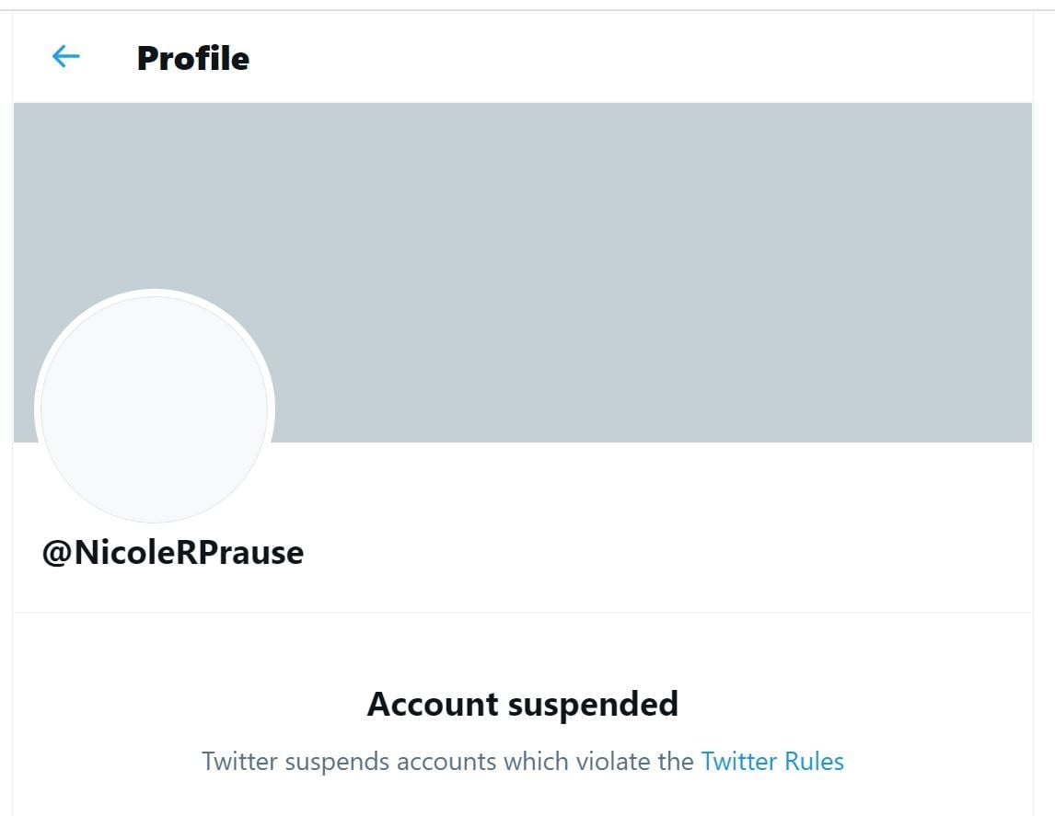The height and width of the screenshot is (816, 1055).
Task: Select the @NicoleRPrause handle text
Action: pyautogui.click(x=173, y=552)
